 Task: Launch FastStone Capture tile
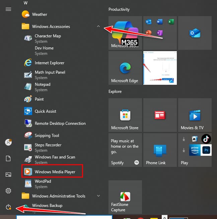tap(125, 197)
